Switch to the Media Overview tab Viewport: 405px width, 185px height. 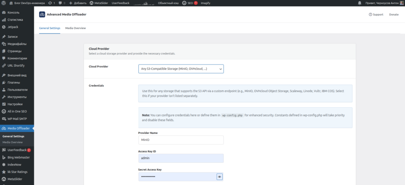tap(76, 28)
